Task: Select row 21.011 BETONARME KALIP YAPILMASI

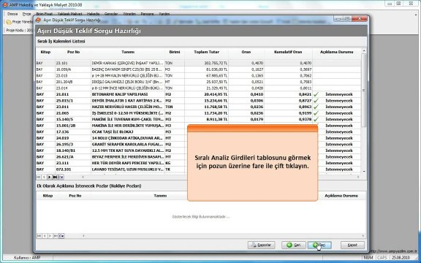Action: coord(198,94)
